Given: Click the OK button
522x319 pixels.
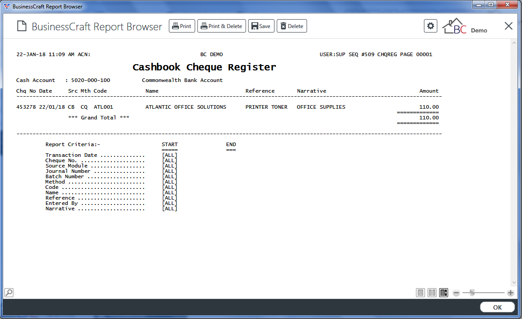Looking at the screenshot, I should click(497, 307).
